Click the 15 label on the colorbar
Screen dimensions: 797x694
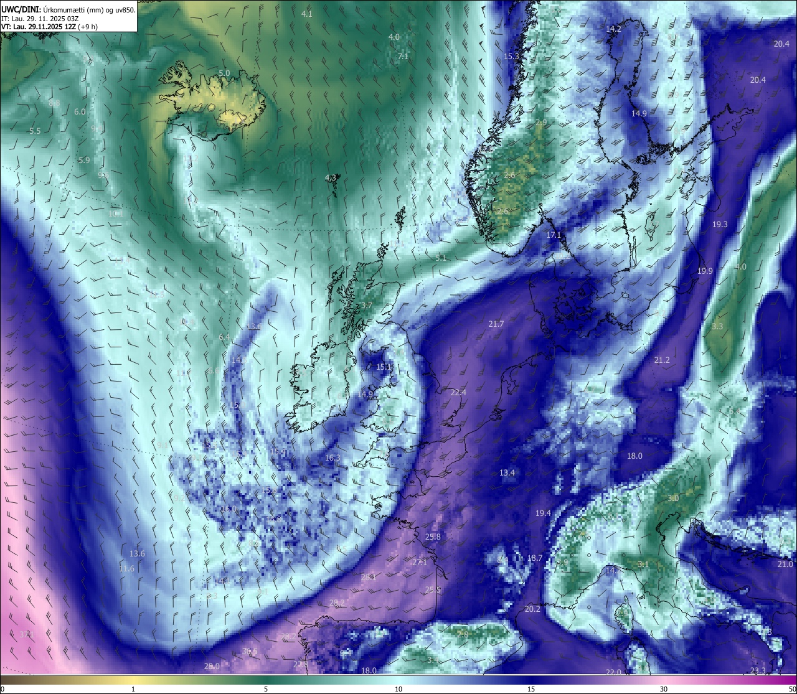(x=531, y=689)
